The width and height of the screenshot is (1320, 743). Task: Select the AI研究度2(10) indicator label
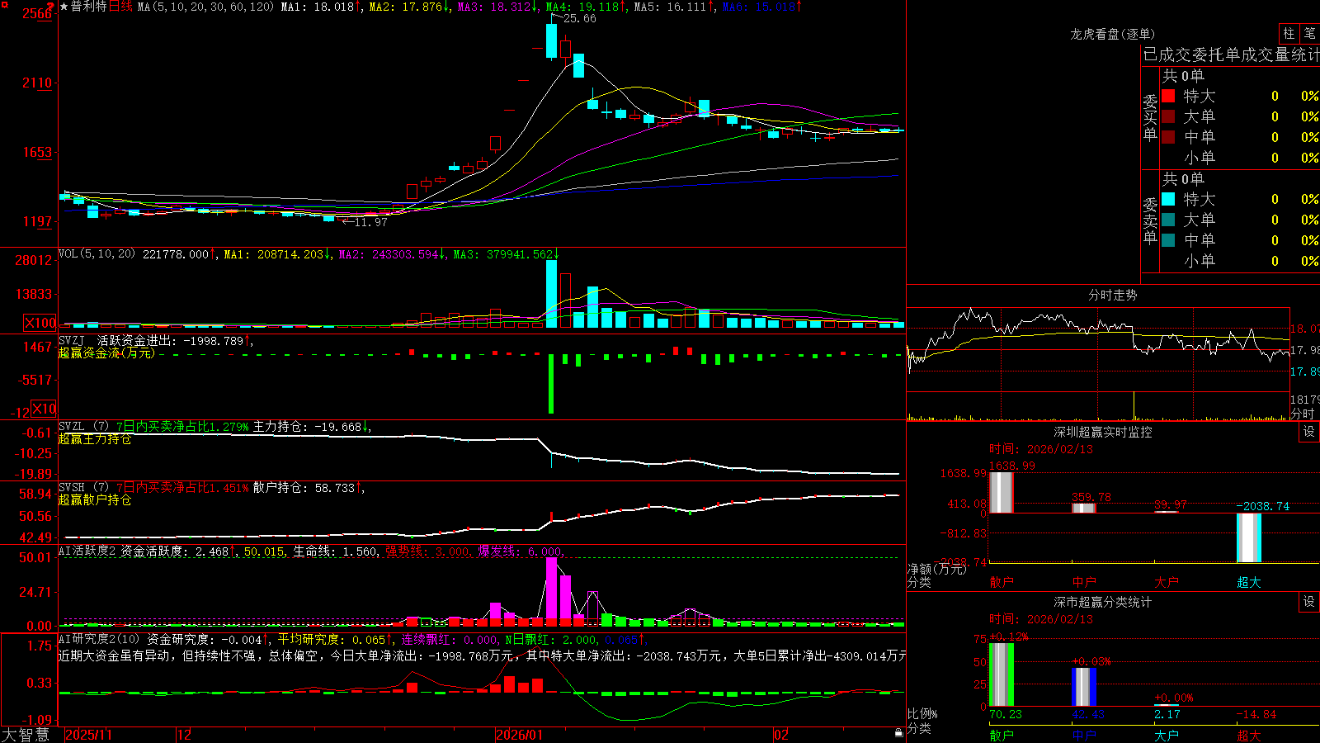click(99, 640)
